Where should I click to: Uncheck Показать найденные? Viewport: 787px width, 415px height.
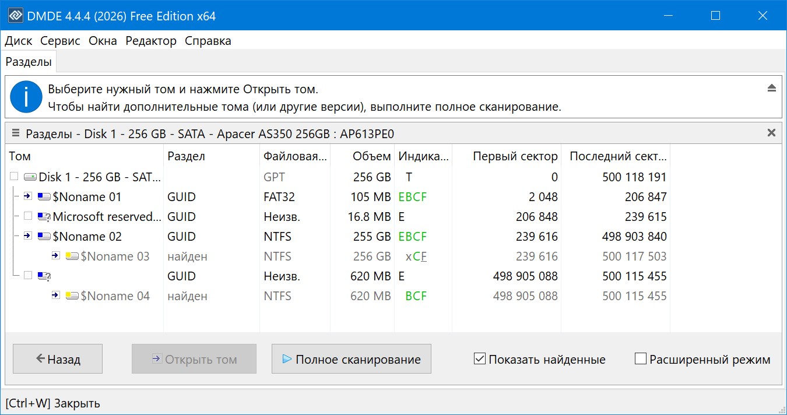coord(479,360)
